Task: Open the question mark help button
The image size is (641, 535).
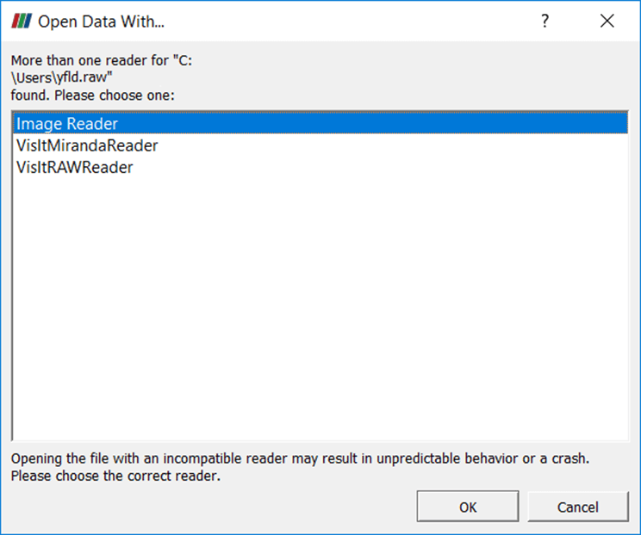Action: 545,21
